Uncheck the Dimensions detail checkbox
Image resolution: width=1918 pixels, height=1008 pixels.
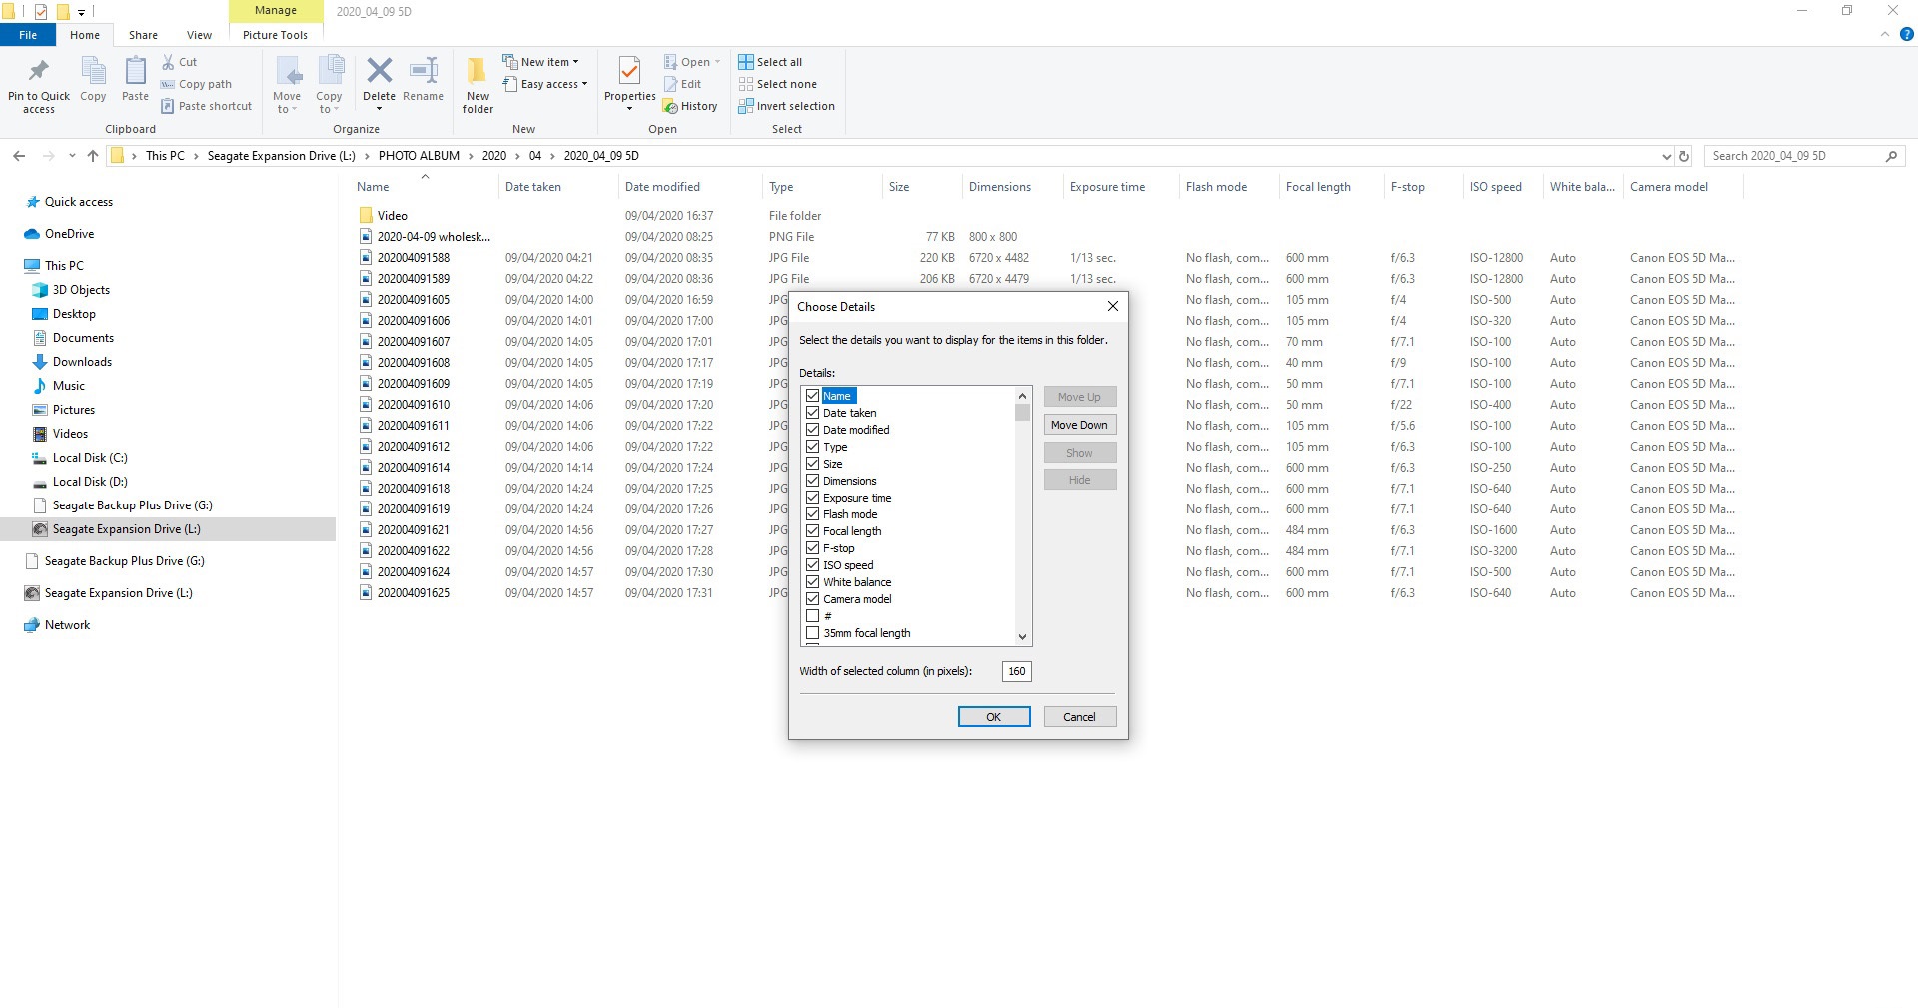(x=812, y=481)
